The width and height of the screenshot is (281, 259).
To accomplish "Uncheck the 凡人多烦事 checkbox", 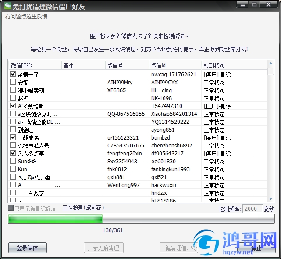I will (13, 153).
